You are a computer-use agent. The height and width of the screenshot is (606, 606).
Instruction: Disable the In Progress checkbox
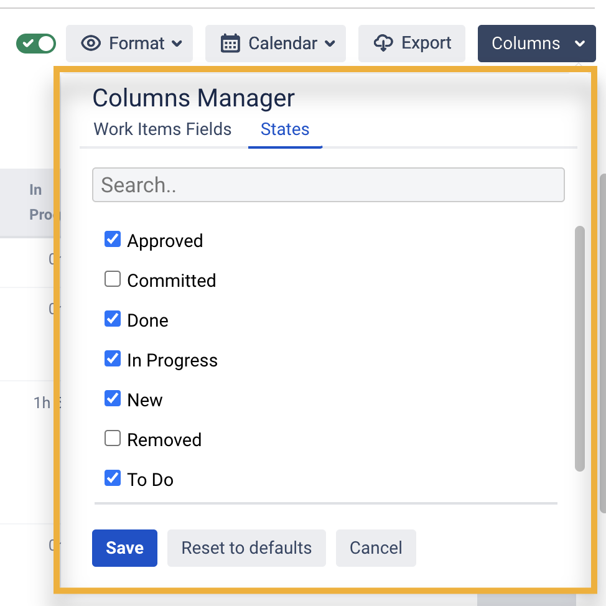click(113, 359)
